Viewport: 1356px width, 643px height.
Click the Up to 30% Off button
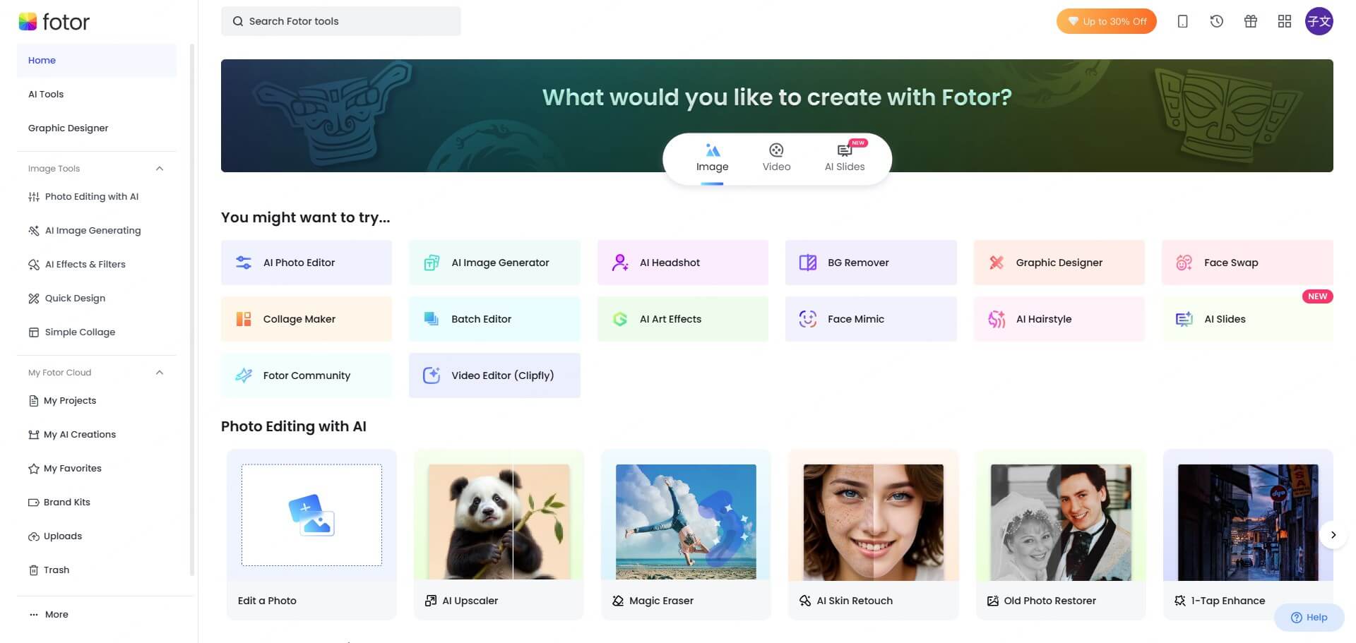(x=1106, y=21)
